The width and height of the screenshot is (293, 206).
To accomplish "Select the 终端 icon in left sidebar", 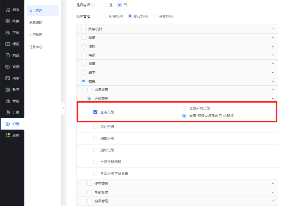I will 12,21.
